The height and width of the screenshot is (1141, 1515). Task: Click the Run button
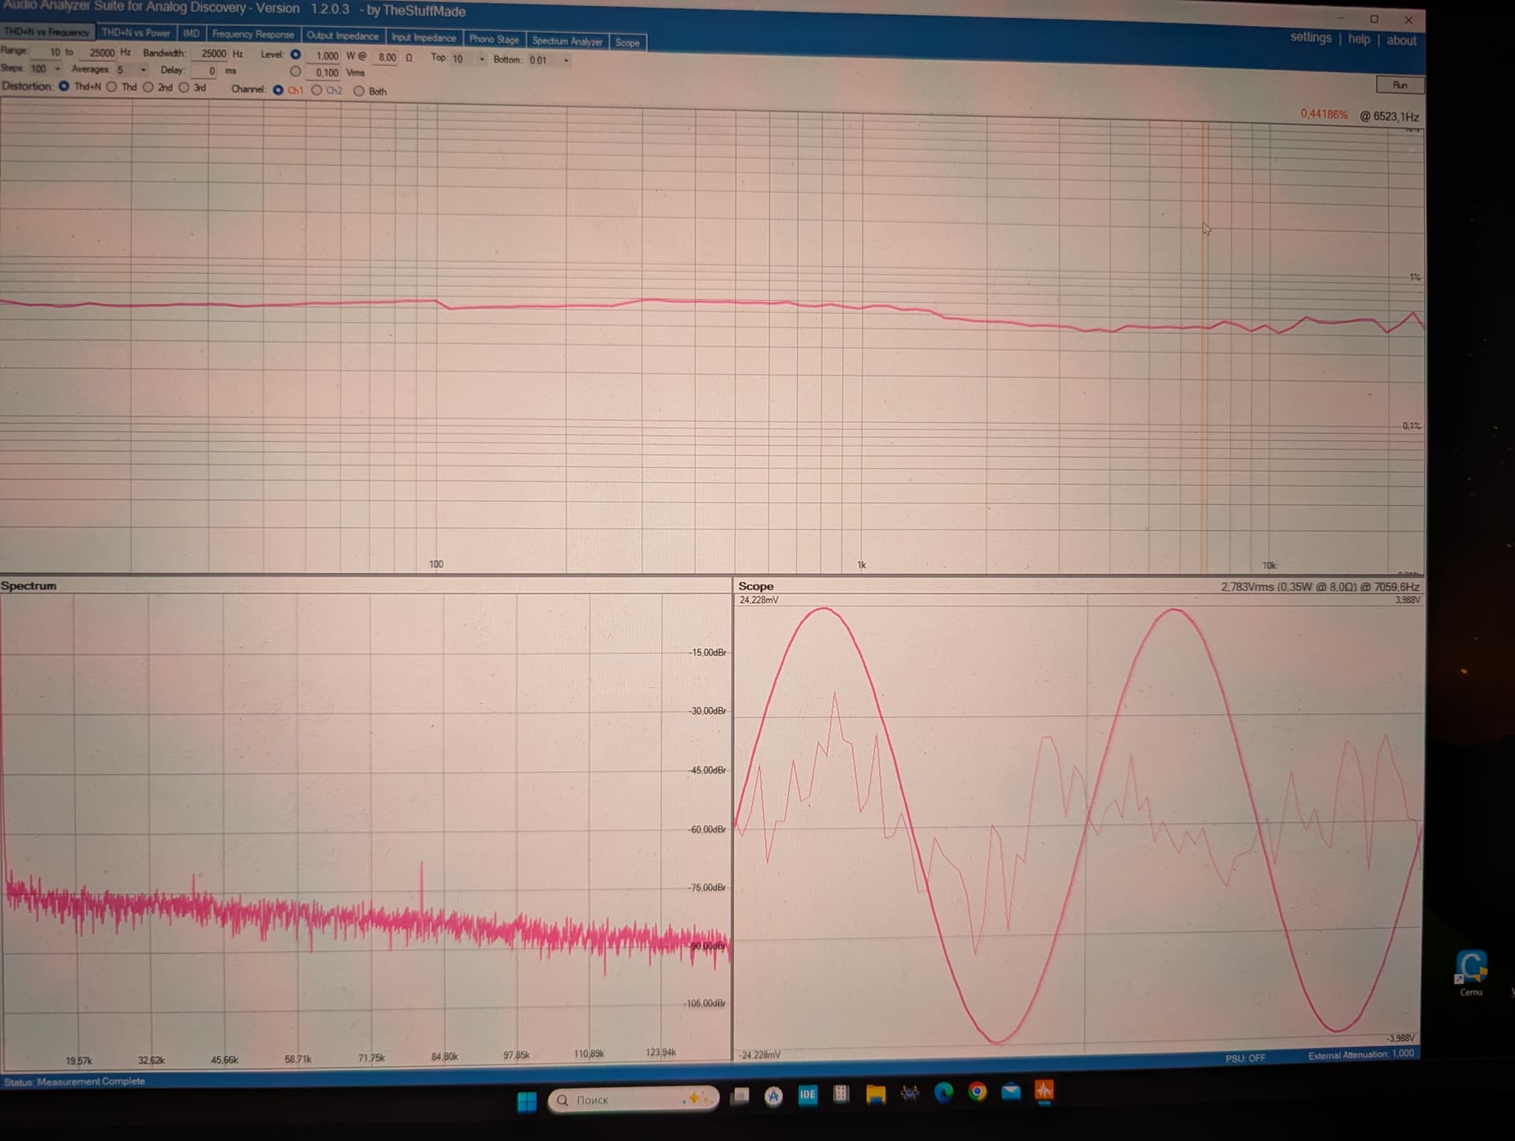click(1400, 84)
